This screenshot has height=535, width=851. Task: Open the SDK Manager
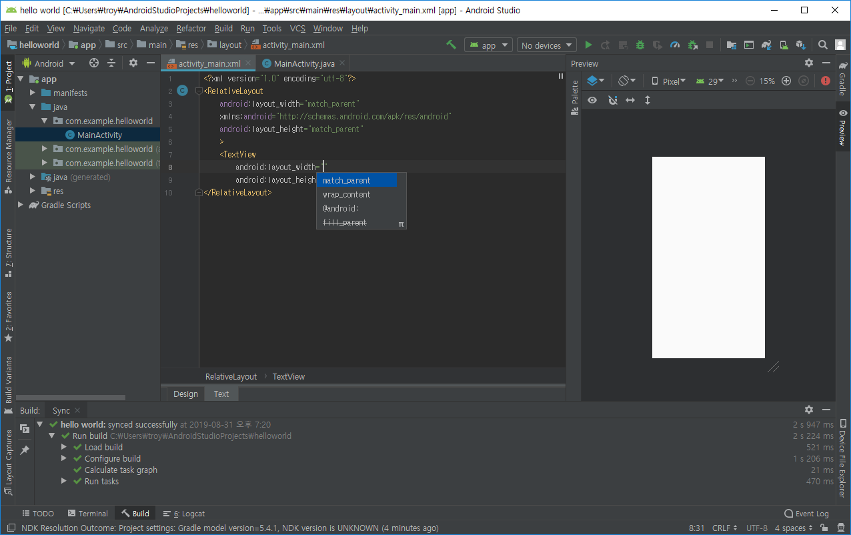tap(801, 45)
